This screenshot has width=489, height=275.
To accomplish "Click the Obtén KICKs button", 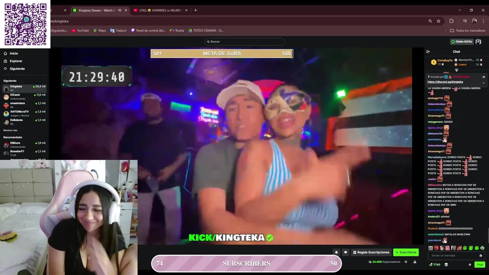I will 462,42.
